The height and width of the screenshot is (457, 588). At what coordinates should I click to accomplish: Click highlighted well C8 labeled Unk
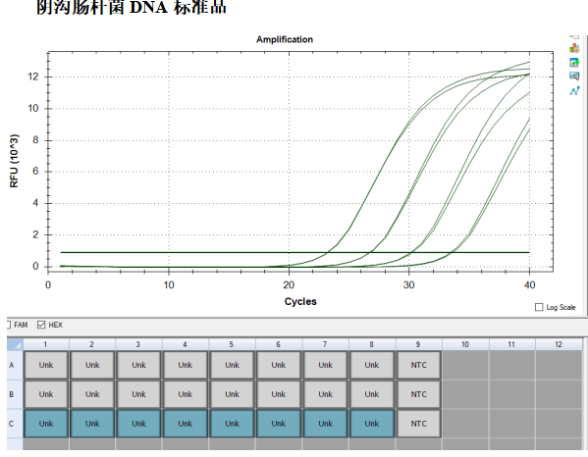point(372,424)
